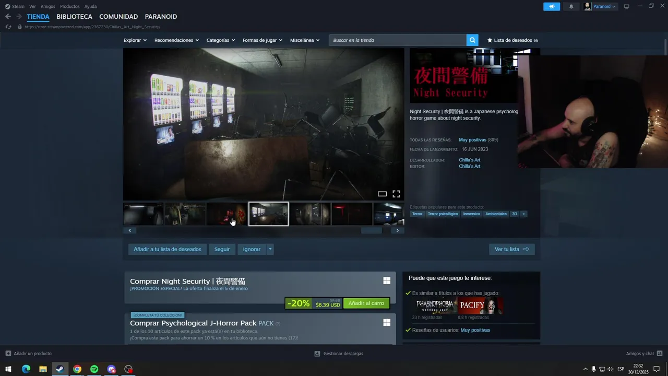The image size is (668, 376).
Task: Expand Formas de jugar dropdown
Action: (x=263, y=40)
